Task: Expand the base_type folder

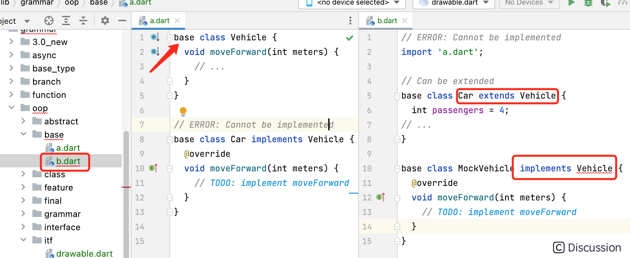Action: pyautogui.click(x=12, y=68)
